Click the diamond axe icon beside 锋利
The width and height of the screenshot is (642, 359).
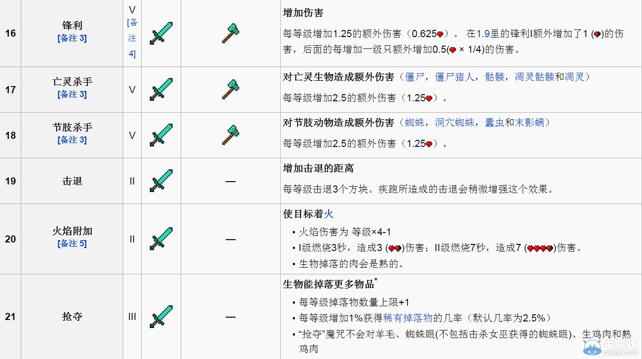pos(230,33)
